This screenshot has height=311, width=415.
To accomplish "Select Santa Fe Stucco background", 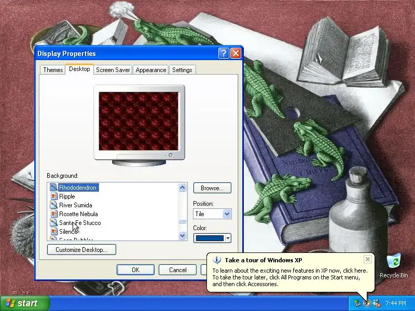I will click(x=80, y=223).
